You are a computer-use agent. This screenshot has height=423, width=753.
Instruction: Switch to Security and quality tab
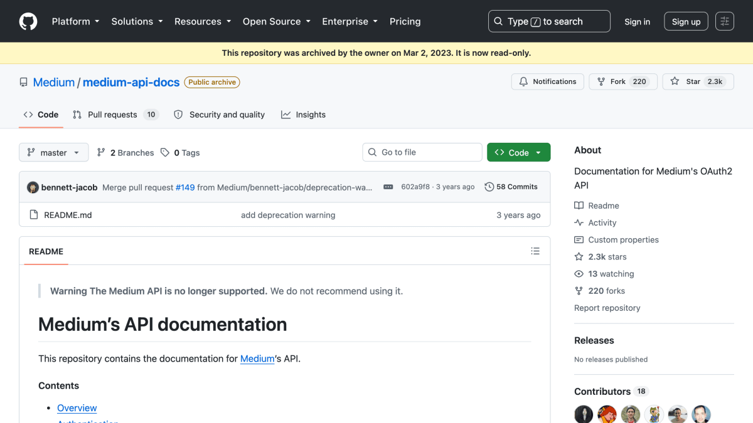pyautogui.click(x=219, y=115)
